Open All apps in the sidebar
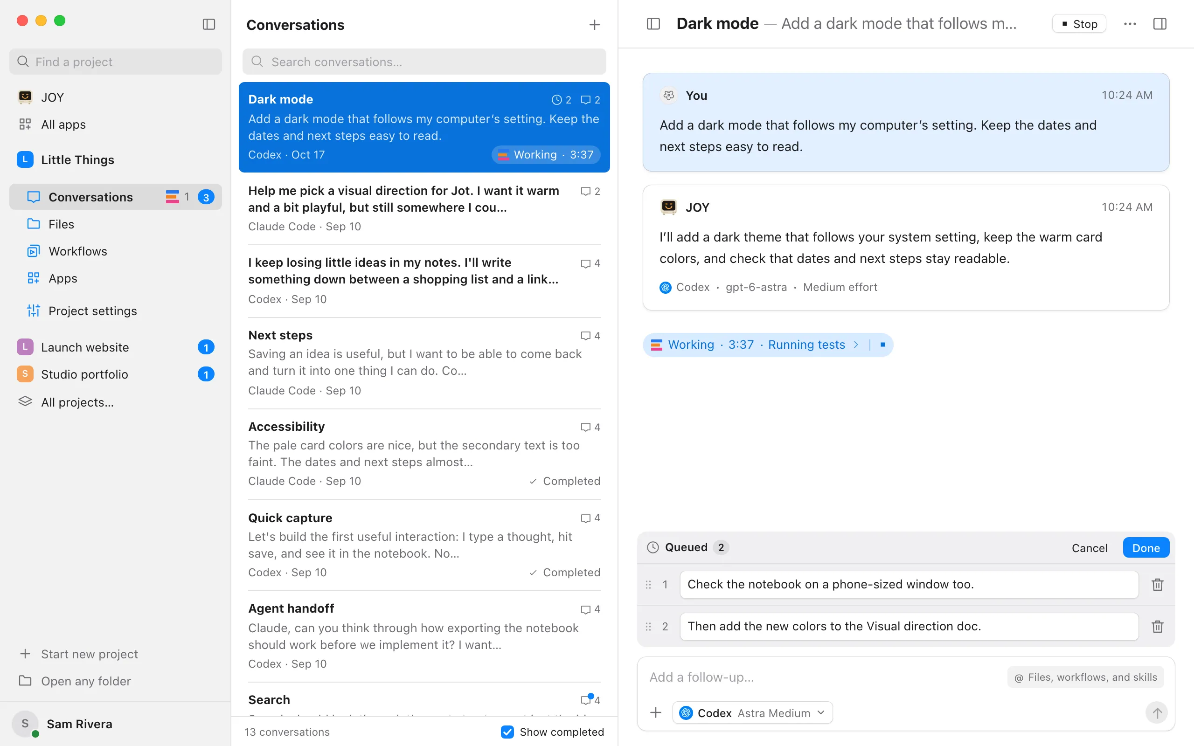 click(x=116, y=124)
